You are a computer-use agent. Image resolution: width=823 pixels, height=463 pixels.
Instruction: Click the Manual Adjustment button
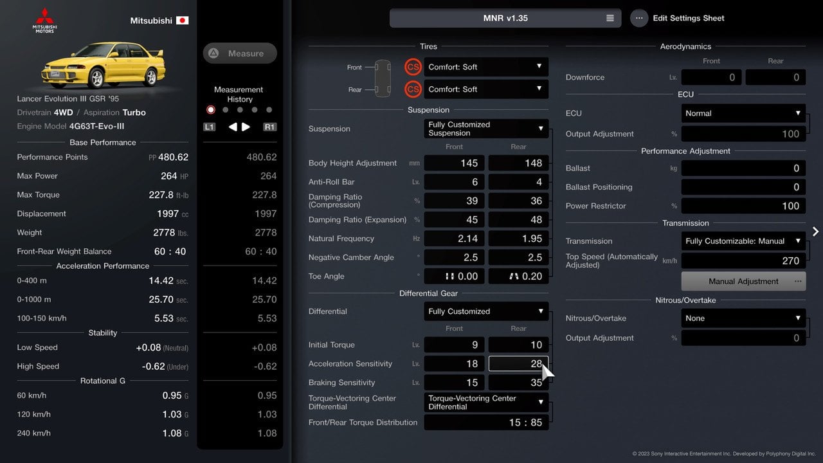click(743, 281)
